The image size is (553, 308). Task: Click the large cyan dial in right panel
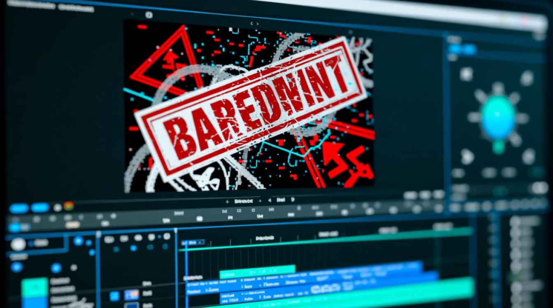click(x=498, y=117)
